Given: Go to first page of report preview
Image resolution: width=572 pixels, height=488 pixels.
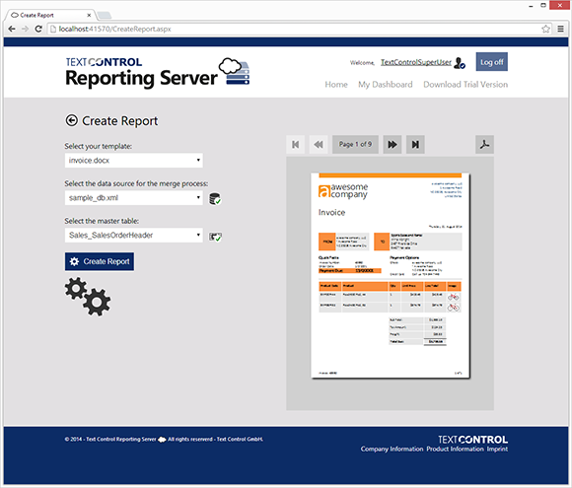Looking at the screenshot, I should [x=296, y=145].
